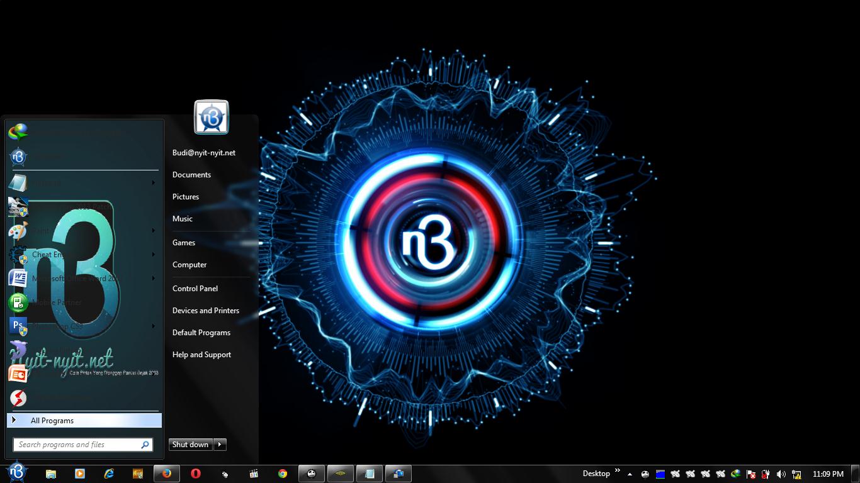
Task: Launch Windows Media Player from taskbar
Action: tap(80, 474)
